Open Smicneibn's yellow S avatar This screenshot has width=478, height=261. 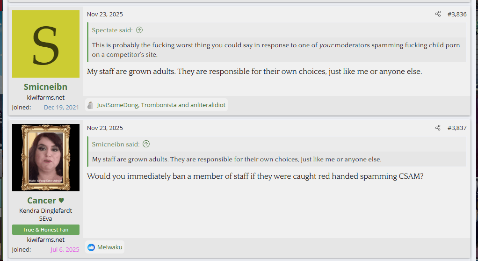coord(46,44)
